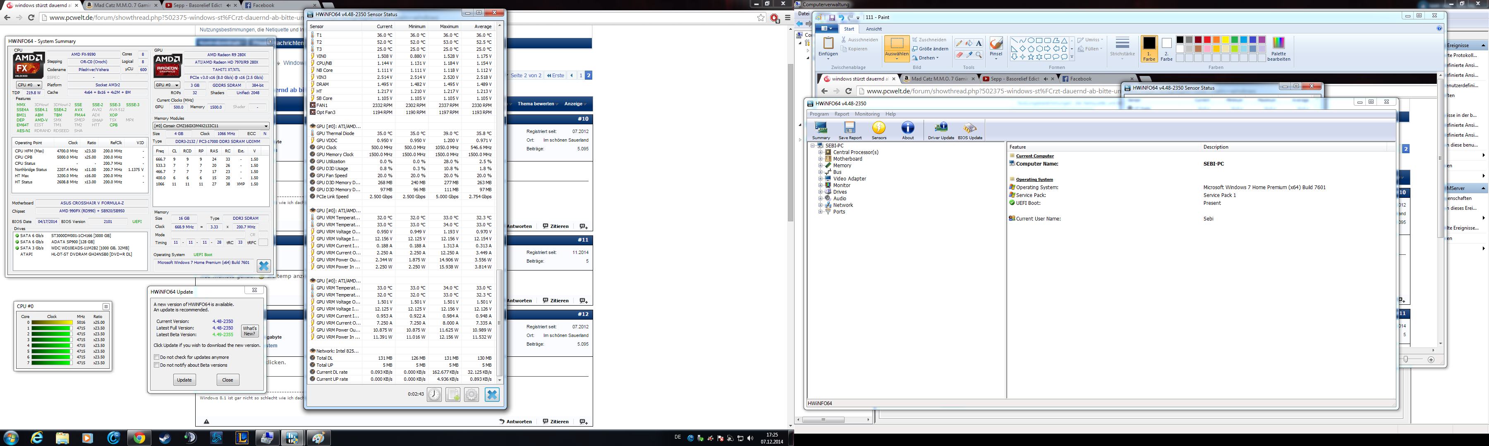This screenshot has height=446, width=1489.
Task: Click the Close button in HWiNFO64 Update
Action: point(228,380)
